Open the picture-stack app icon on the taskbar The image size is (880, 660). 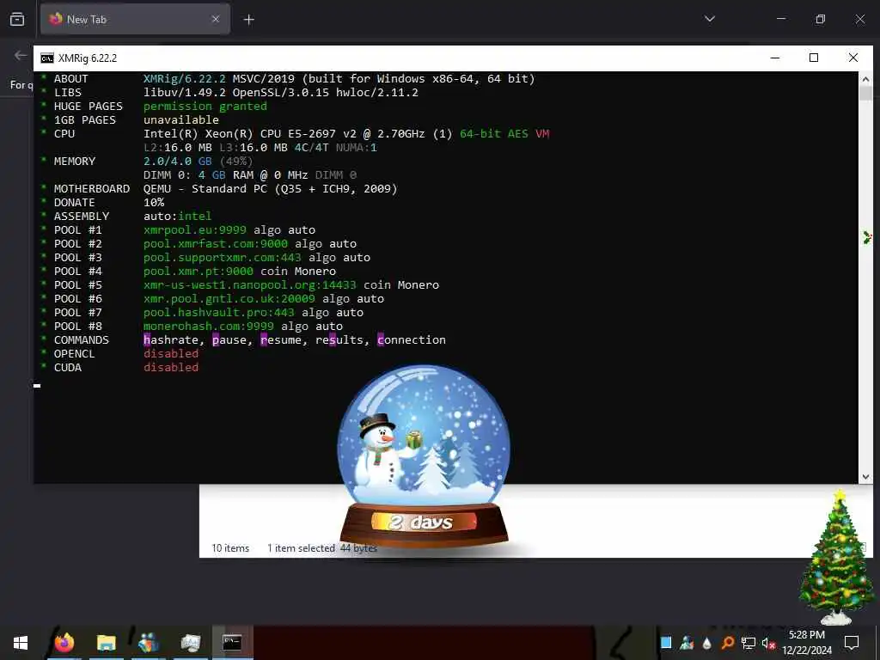click(x=190, y=643)
